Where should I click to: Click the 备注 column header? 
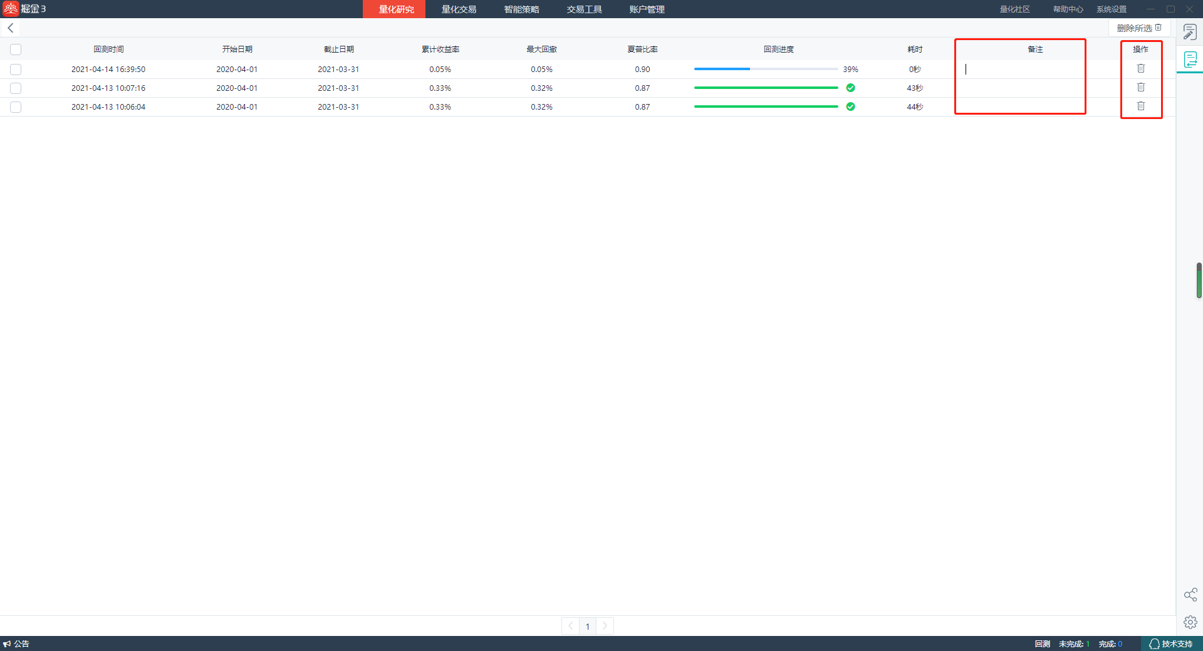click(1035, 49)
